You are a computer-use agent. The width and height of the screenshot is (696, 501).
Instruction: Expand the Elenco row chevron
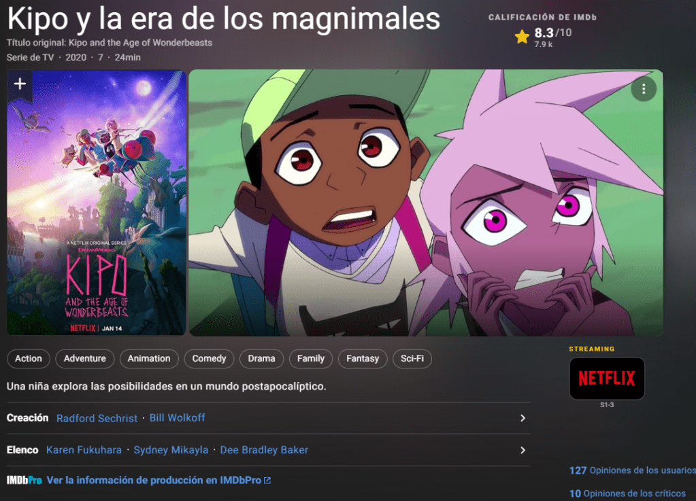[523, 450]
